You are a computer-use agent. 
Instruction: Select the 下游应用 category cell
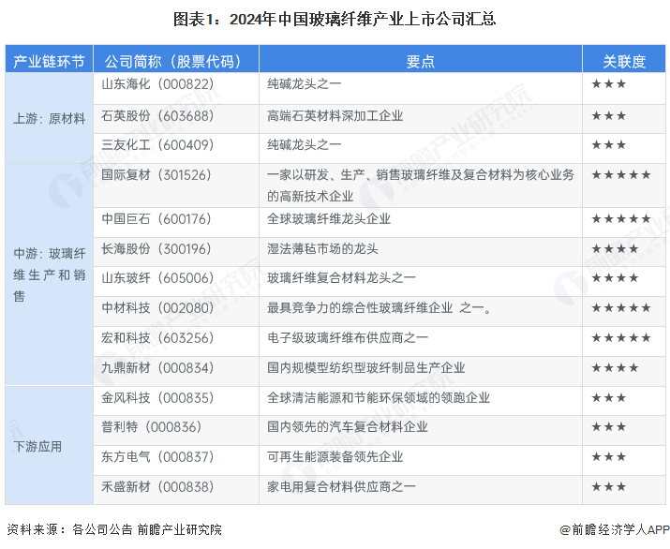click(x=38, y=446)
